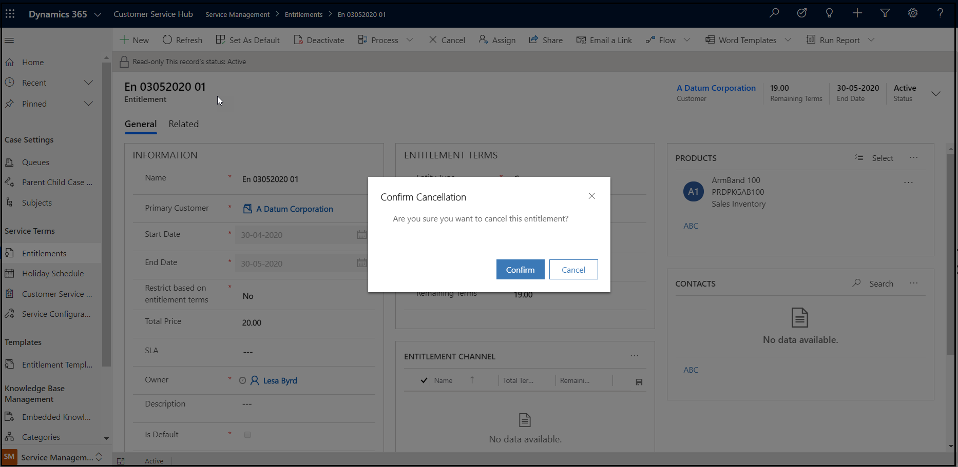The width and height of the screenshot is (958, 467).
Task: Open the End Date calendar picker
Action: [x=362, y=263]
